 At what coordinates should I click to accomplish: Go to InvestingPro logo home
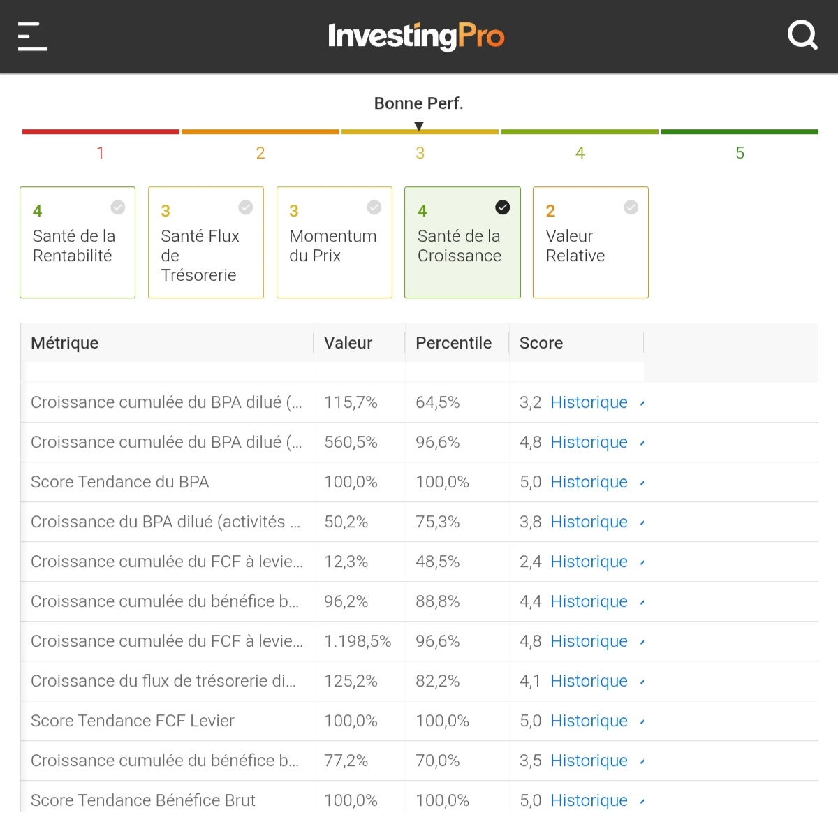pos(416,36)
